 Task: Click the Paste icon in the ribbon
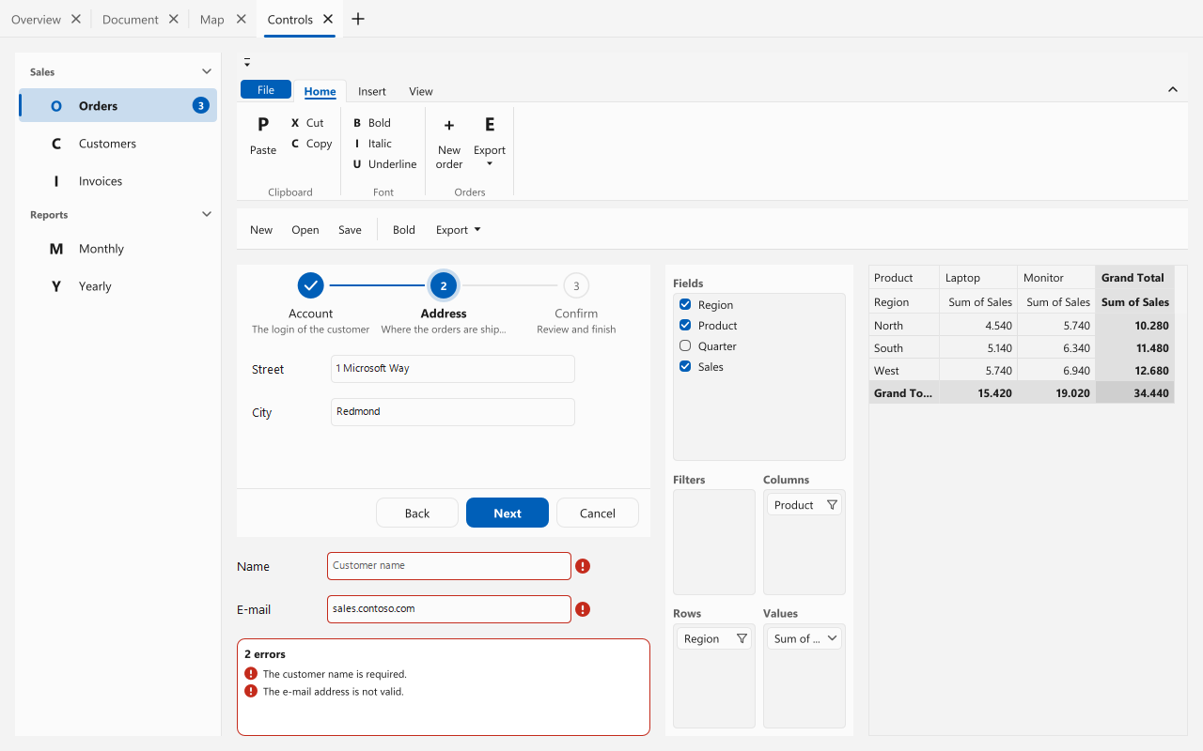coord(263,124)
